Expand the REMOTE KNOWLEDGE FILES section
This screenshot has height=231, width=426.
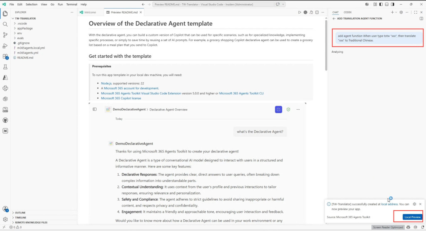[x=44, y=222]
